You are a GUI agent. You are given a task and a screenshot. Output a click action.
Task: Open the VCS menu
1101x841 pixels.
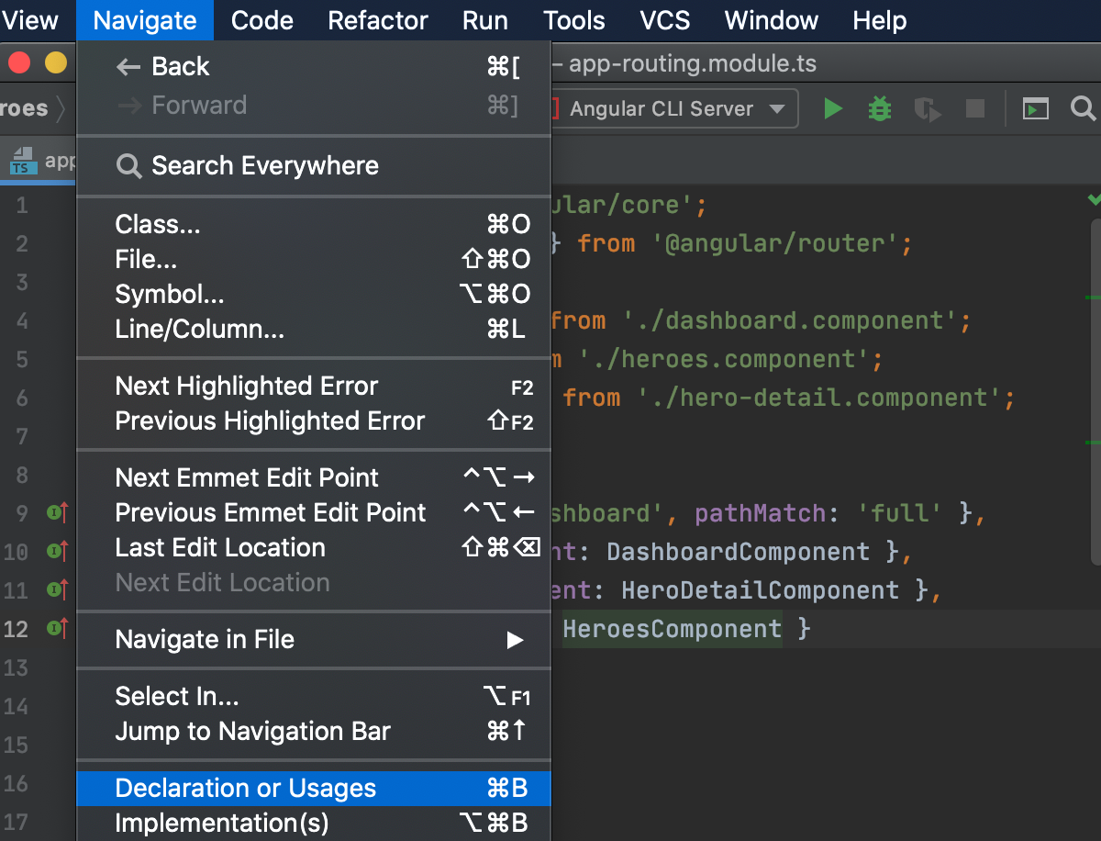pos(664,19)
